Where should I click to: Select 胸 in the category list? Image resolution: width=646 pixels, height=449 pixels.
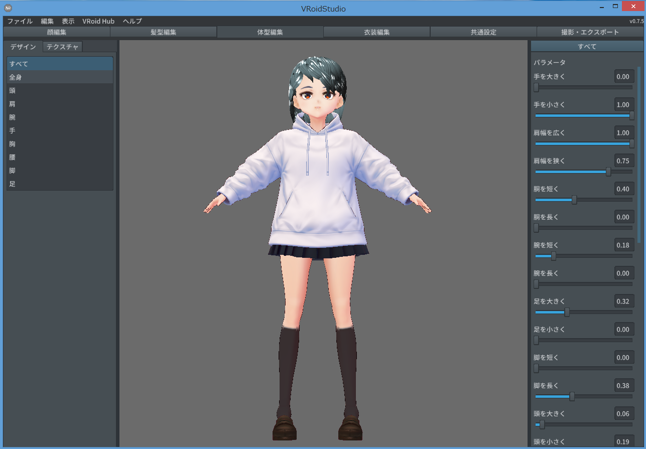pyautogui.click(x=60, y=144)
